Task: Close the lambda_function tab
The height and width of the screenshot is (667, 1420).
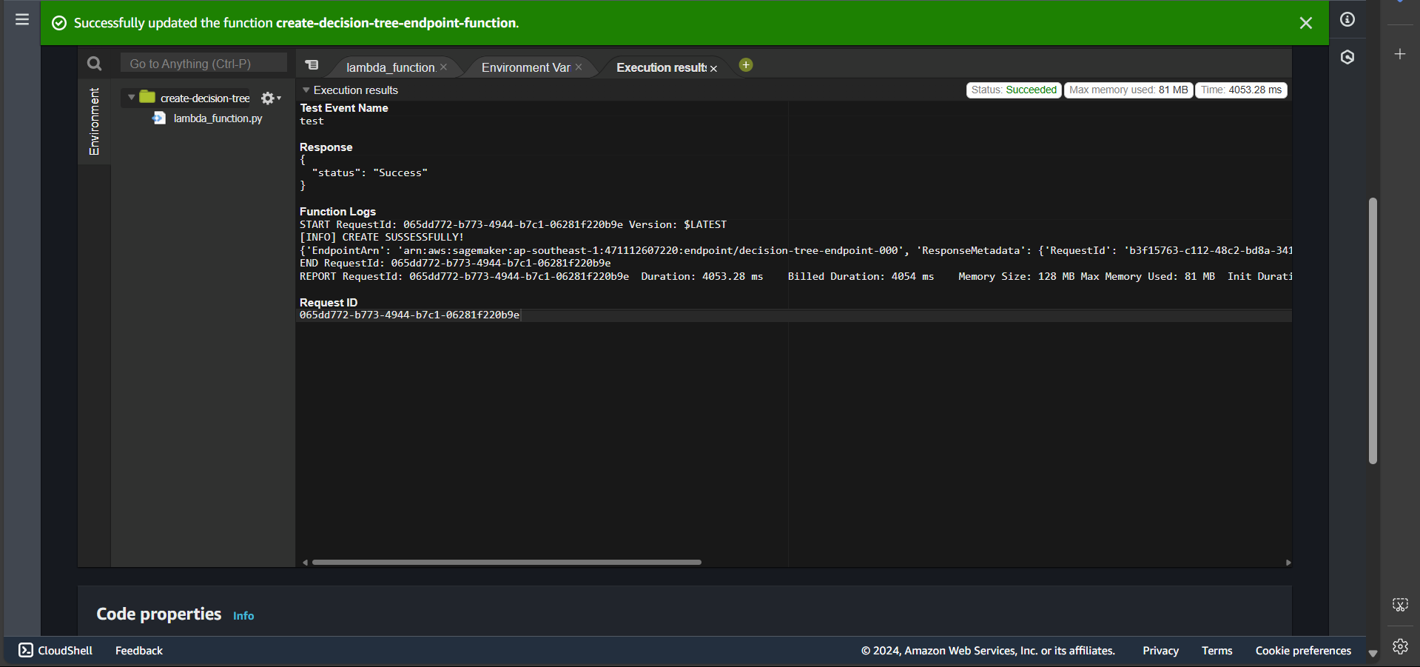Action: pyautogui.click(x=443, y=67)
